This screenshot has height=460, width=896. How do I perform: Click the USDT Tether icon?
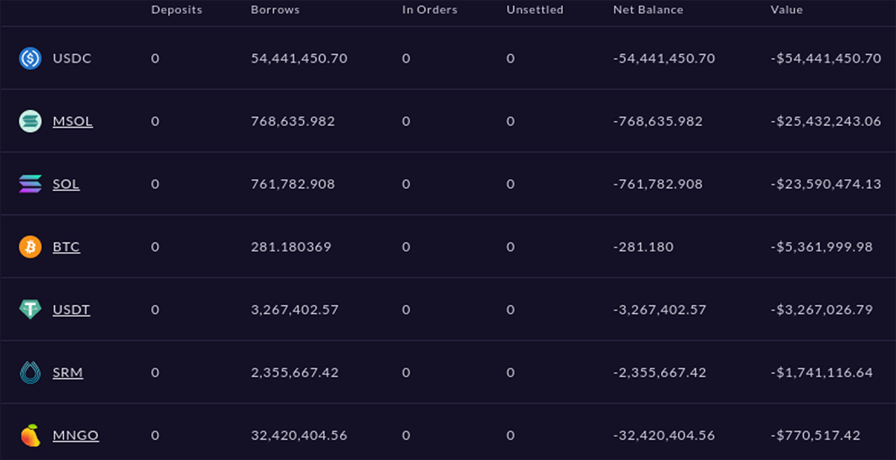[30, 309]
